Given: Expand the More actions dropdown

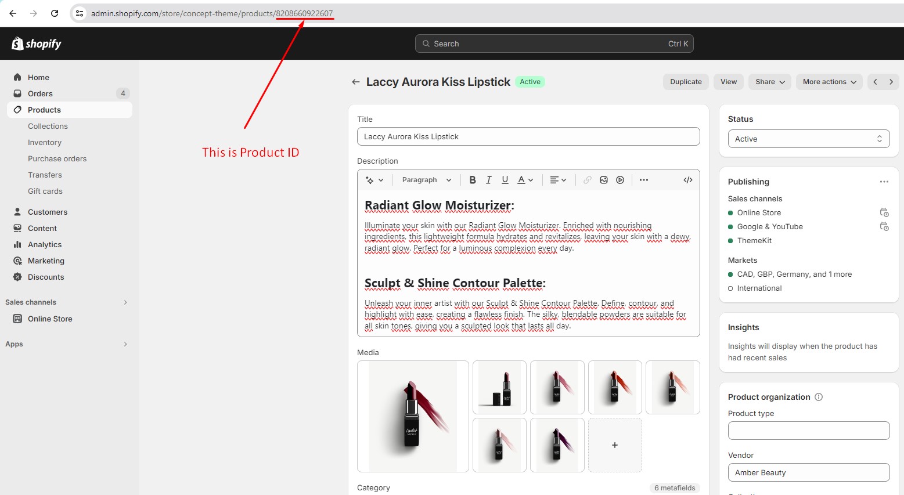Looking at the screenshot, I should pyautogui.click(x=829, y=82).
